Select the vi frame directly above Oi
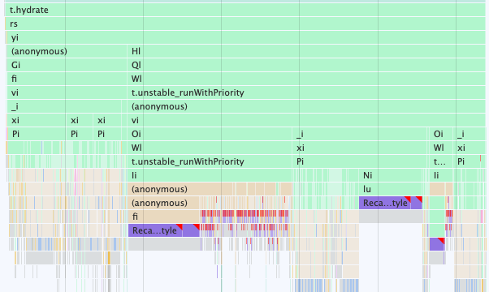 [306, 120]
